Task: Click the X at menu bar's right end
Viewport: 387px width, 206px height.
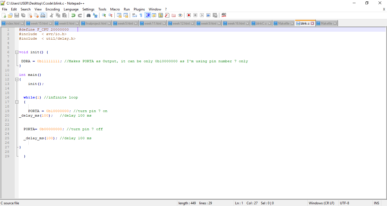Action: [384, 9]
